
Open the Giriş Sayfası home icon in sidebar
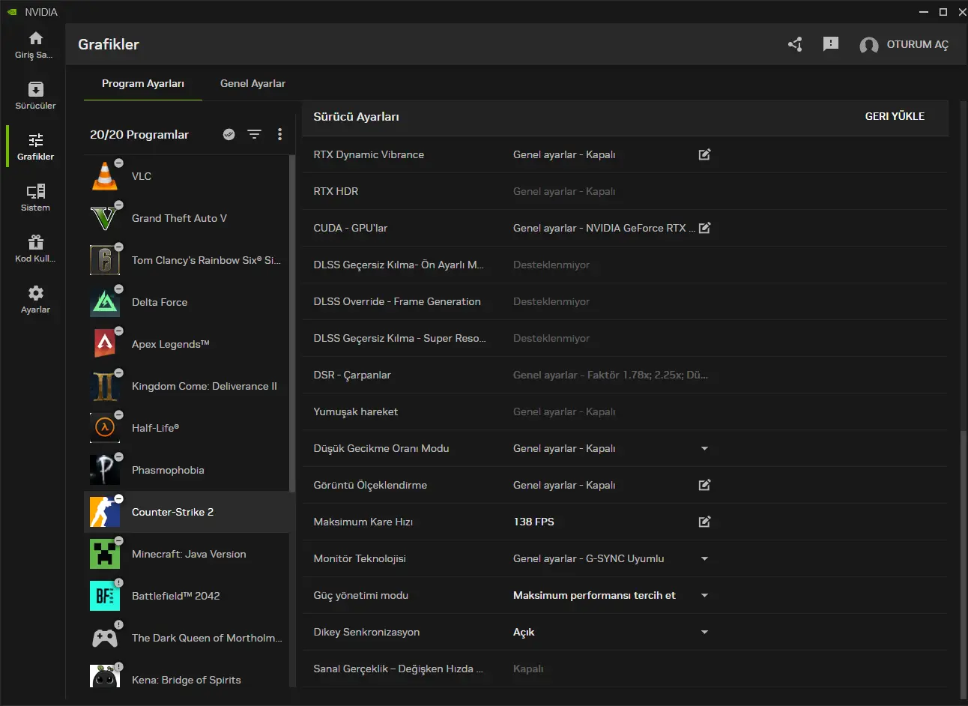[35, 38]
